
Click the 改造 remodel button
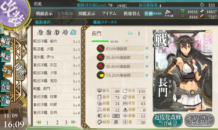(199, 120)
